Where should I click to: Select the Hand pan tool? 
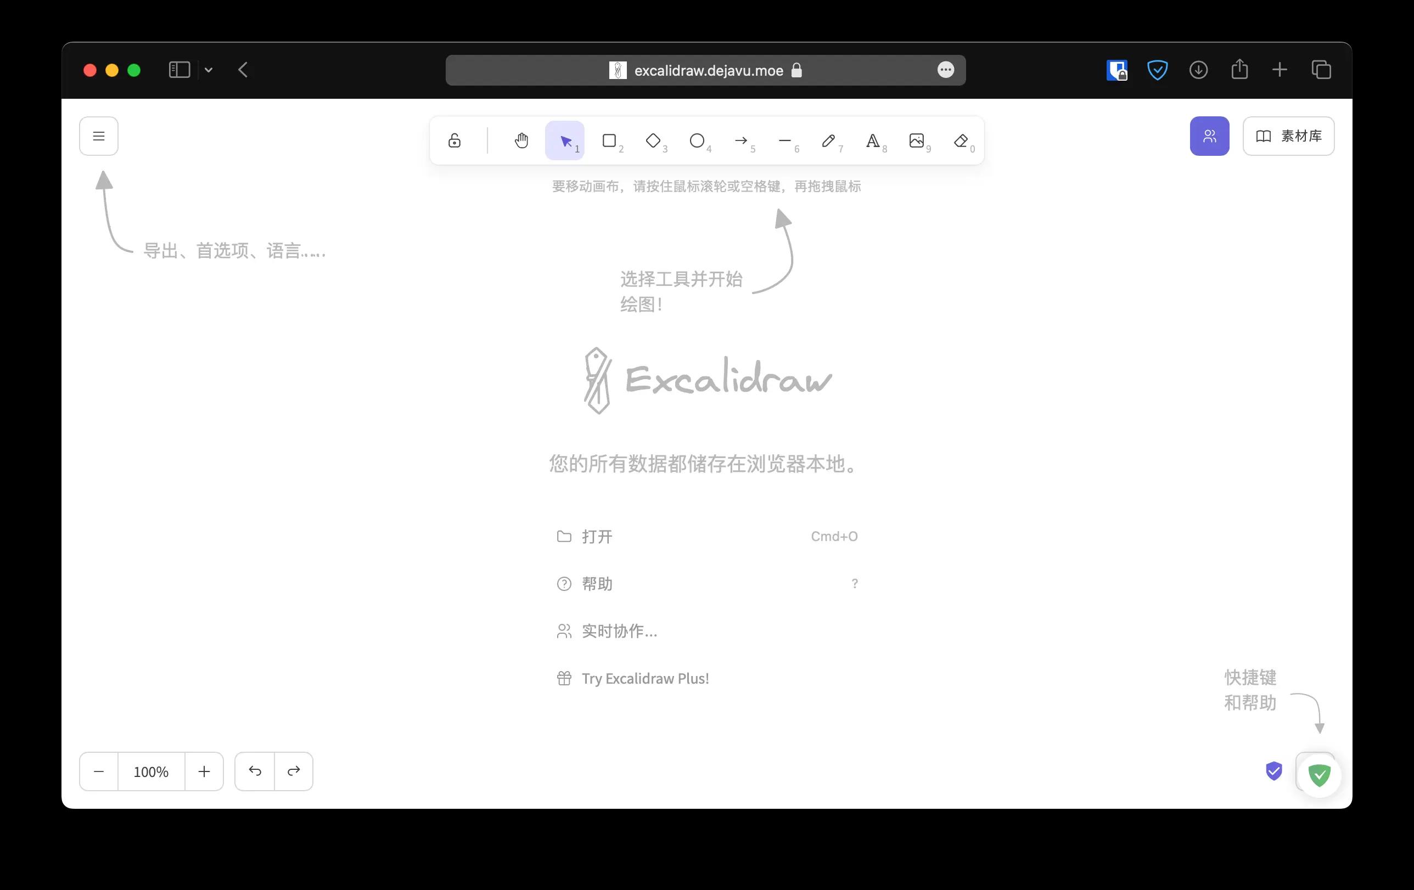tap(521, 141)
